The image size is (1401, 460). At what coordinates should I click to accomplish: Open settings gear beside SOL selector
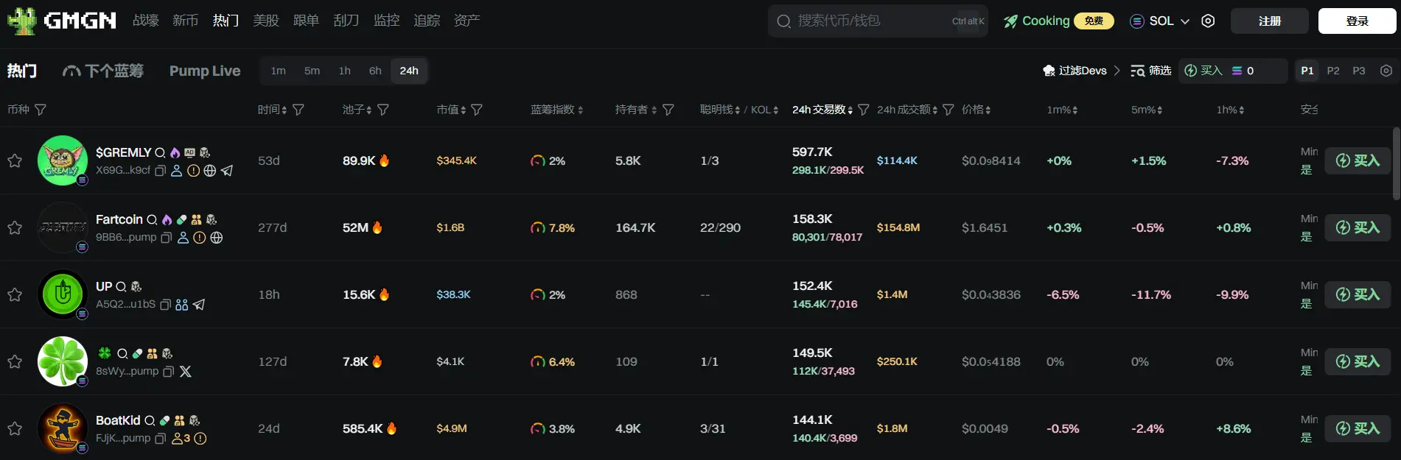click(x=1208, y=21)
